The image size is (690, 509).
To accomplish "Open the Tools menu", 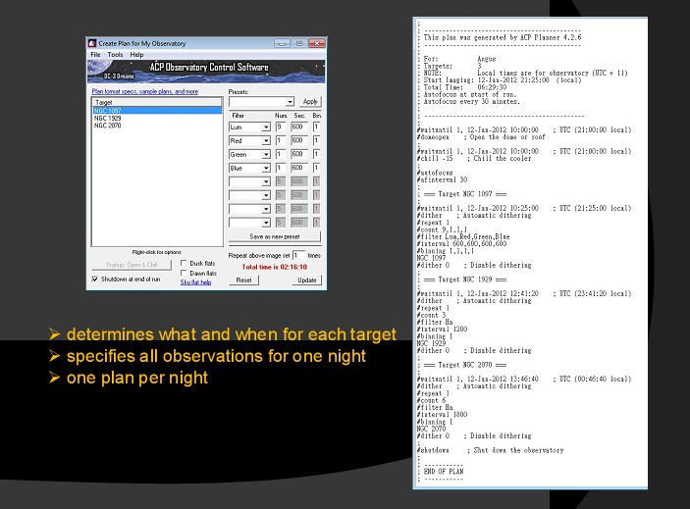I will pyautogui.click(x=115, y=55).
